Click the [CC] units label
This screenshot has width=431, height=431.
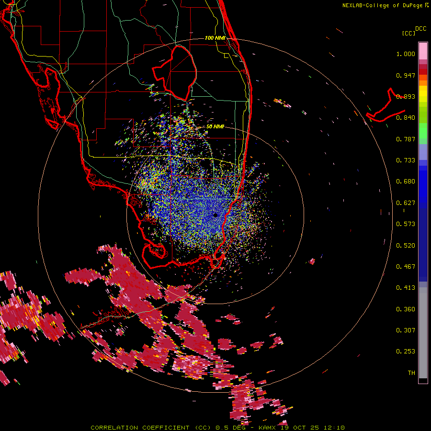[x=409, y=33]
